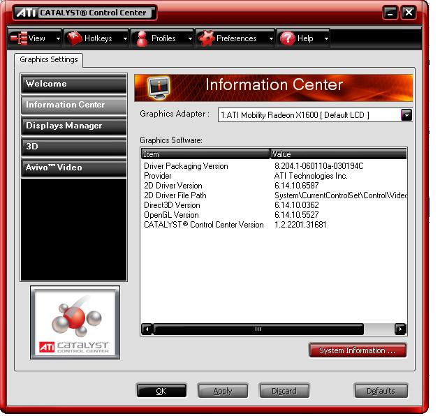The height and width of the screenshot is (416, 447).
Task: Click the Graphics Adapter combo box field
Action: click(315, 115)
